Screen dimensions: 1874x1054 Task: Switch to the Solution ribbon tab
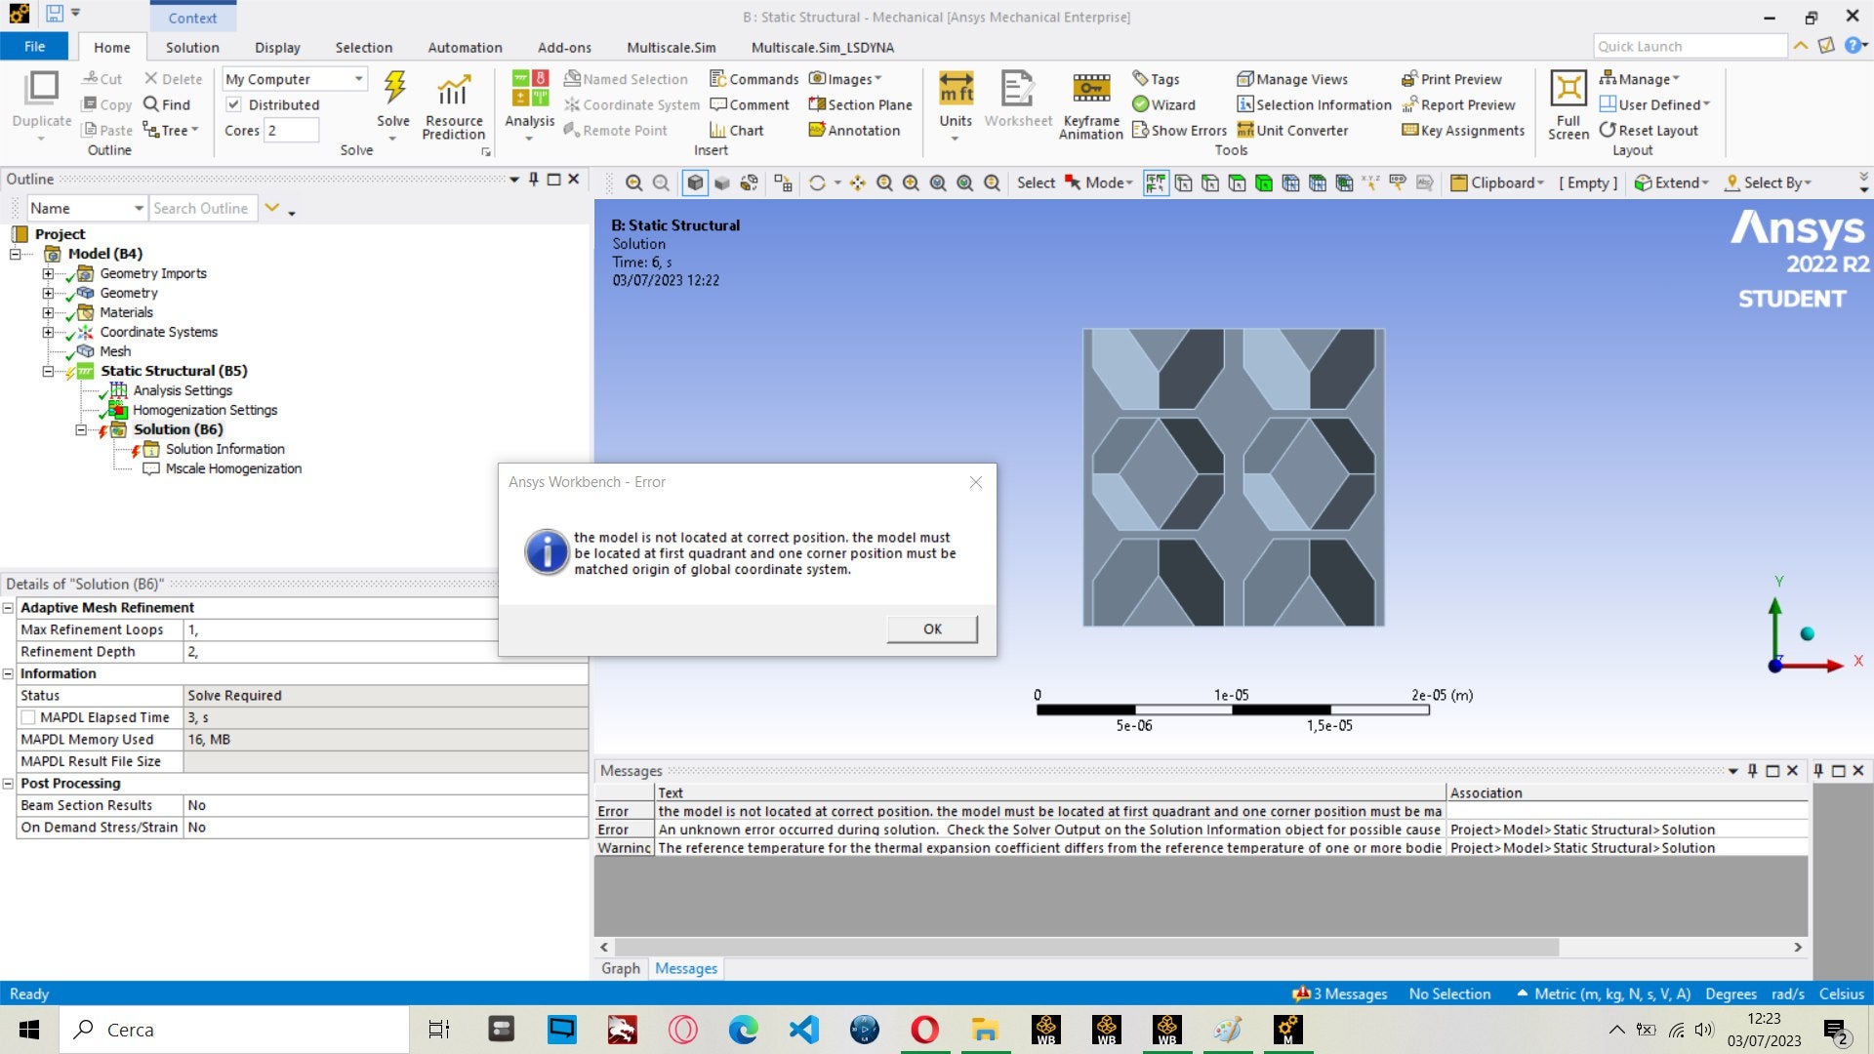(x=192, y=47)
